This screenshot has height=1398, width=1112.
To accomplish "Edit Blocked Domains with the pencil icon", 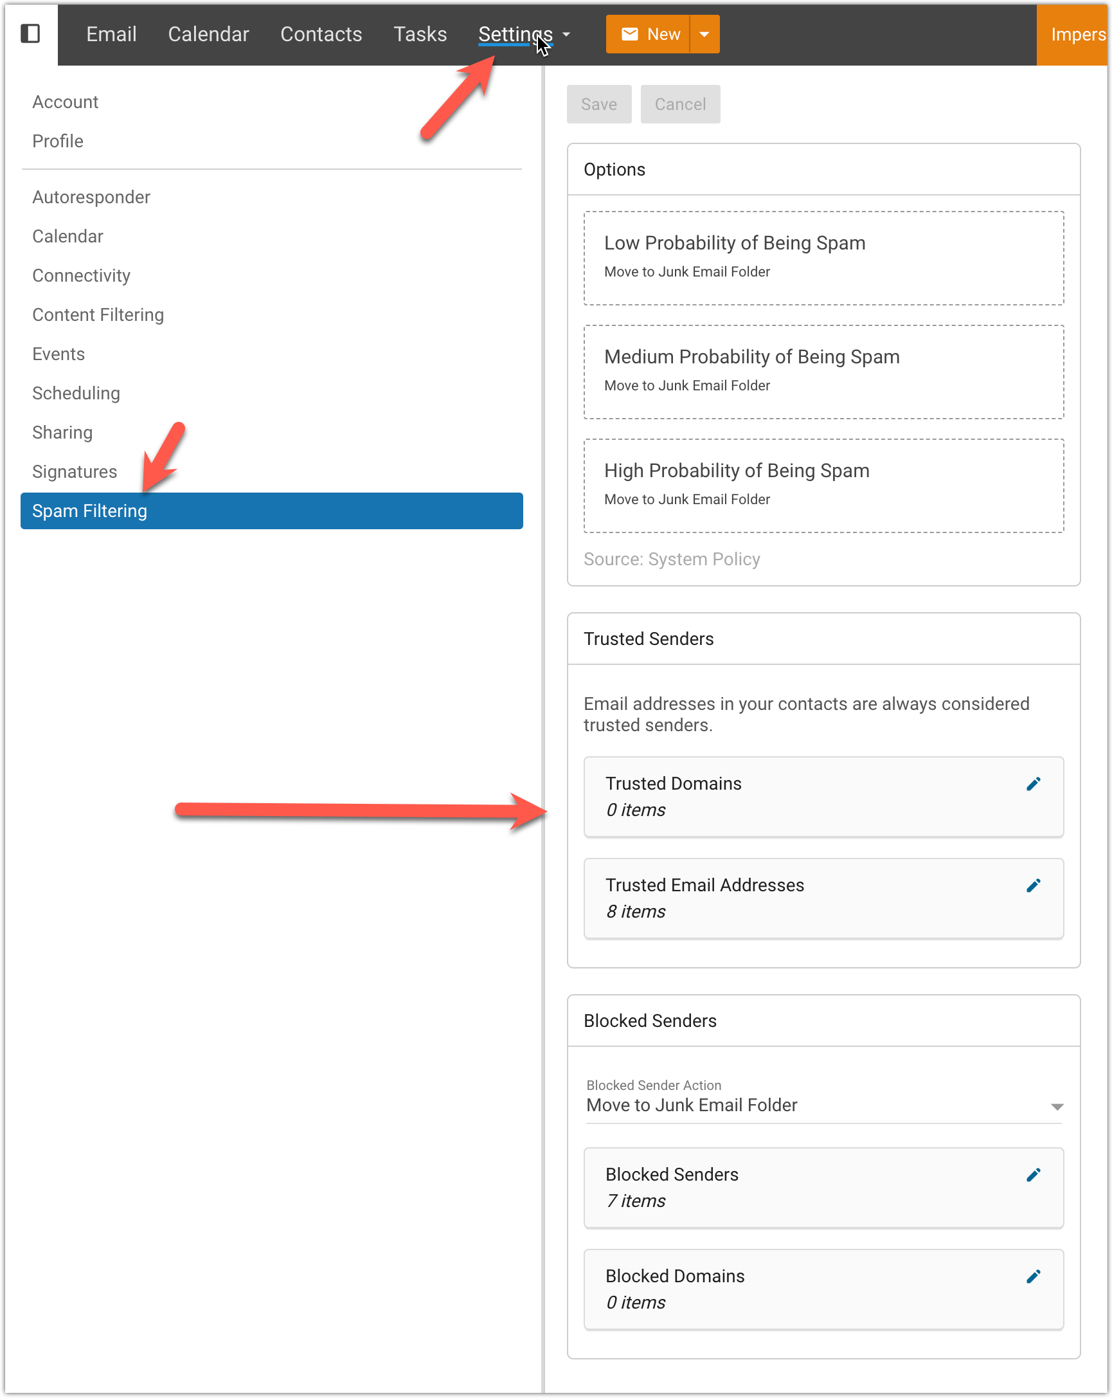I will pyautogui.click(x=1034, y=1276).
